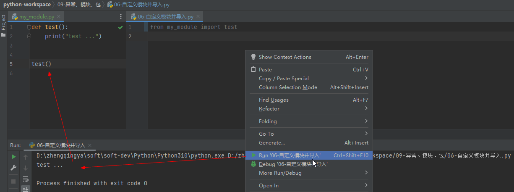Viewport: 514px width, 192px height.
Task: Switch to the my_module.py tab
Action: pos(36,17)
